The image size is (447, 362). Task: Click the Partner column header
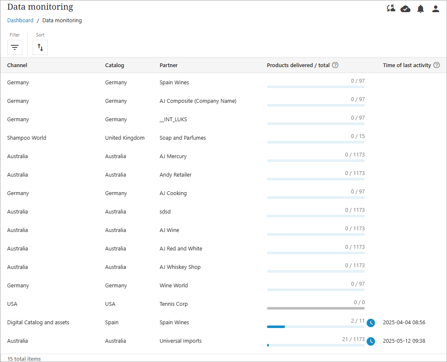[x=169, y=65]
